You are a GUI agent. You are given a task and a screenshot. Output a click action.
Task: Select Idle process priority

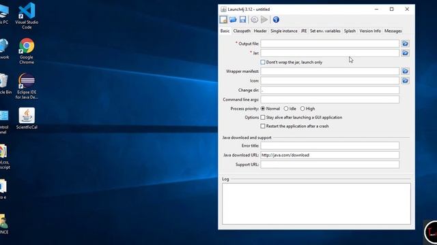pos(286,109)
